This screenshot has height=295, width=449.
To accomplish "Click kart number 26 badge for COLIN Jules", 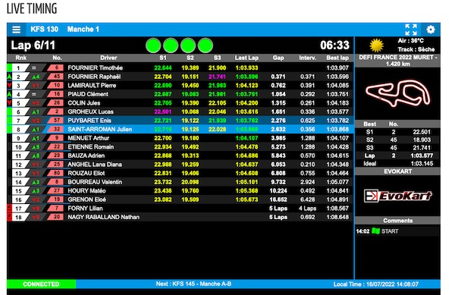I will 55,103.
